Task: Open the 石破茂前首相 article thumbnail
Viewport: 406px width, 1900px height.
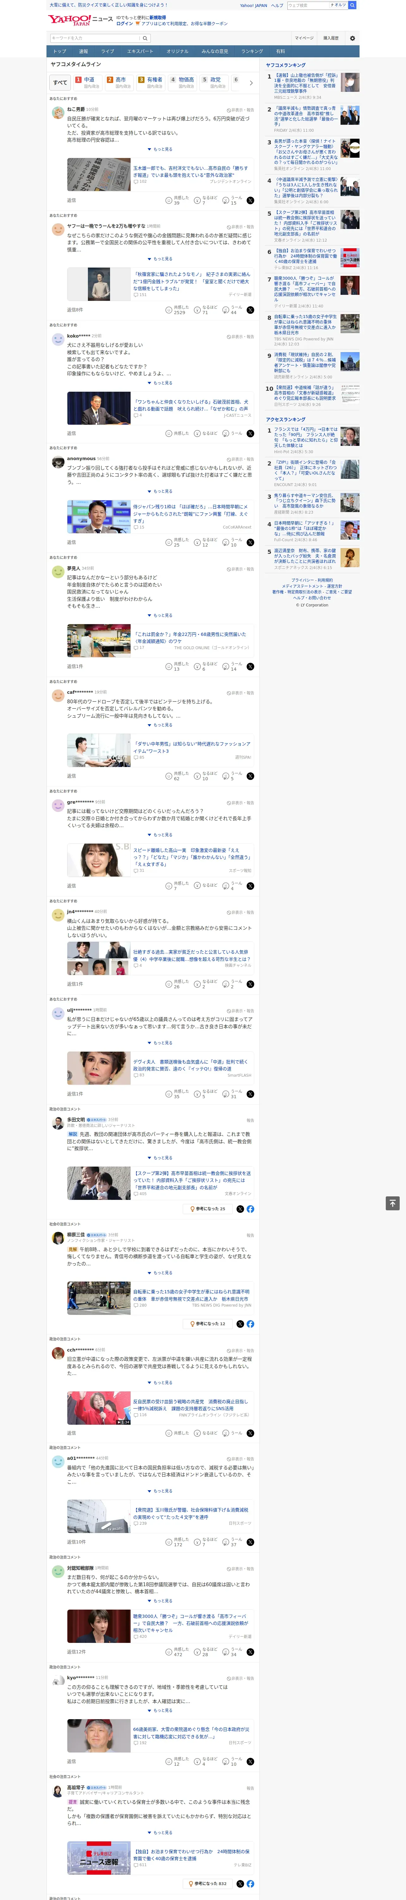Action: tap(99, 408)
